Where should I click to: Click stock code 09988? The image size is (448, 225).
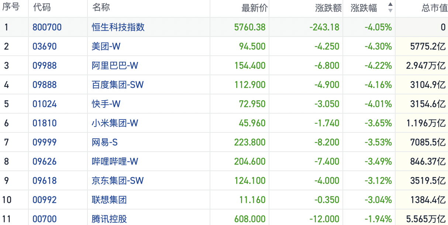coord(45,66)
